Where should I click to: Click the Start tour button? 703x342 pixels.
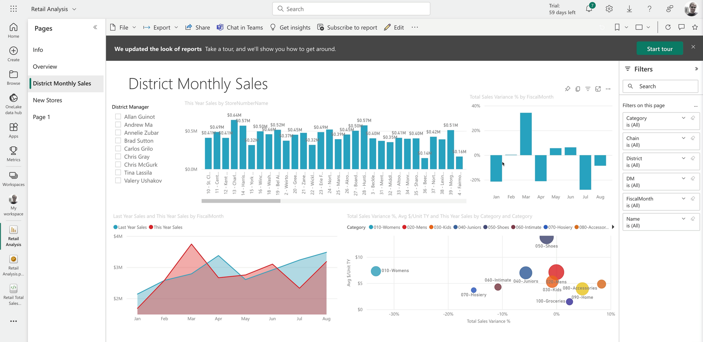click(x=659, y=49)
